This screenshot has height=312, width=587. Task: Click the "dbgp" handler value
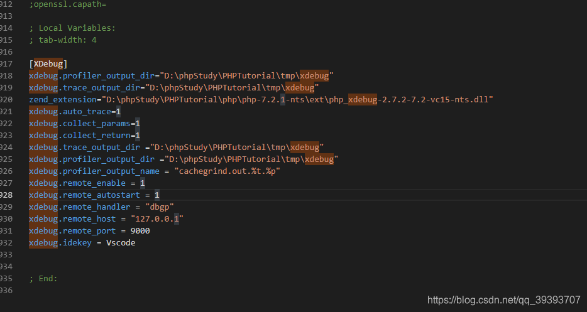(x=160, y=207)
